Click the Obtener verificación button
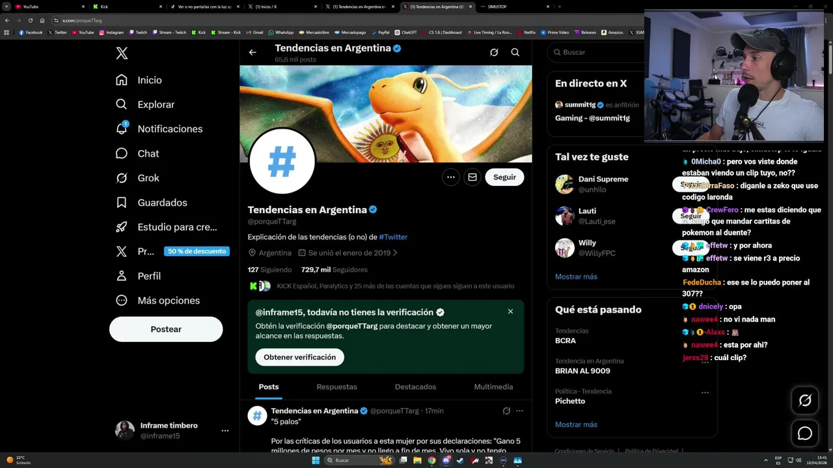Screen dimensions: 833x468 [299, 357]
